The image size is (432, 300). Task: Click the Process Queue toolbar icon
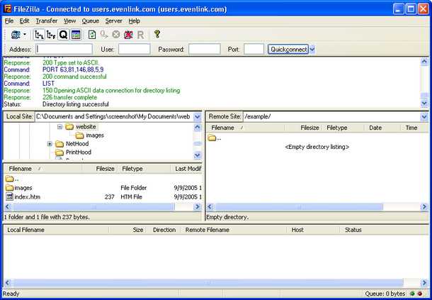[x=104, y=35]
